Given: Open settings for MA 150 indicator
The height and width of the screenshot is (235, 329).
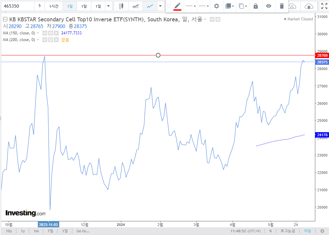Looking at the screenshot, I should [50, 33].
